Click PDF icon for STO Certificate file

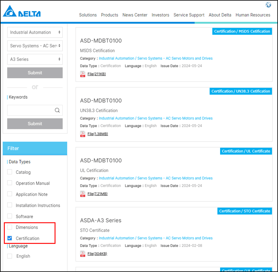coord(83,254)
